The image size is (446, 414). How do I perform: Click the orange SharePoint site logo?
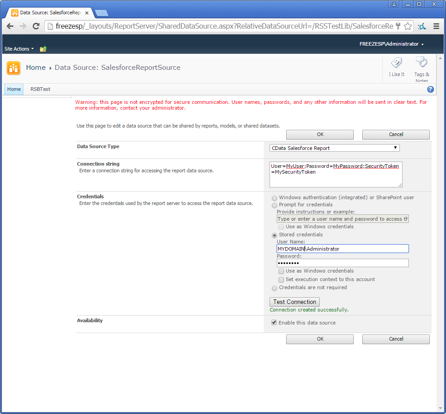13,68
